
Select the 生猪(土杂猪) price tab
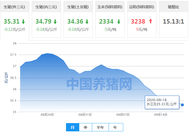tap(78, 19)
